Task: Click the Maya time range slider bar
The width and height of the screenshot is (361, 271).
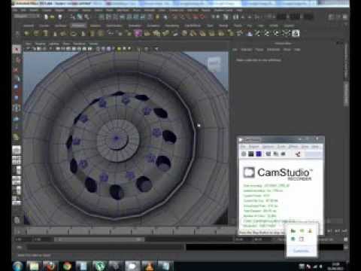Action: point(99,239)
